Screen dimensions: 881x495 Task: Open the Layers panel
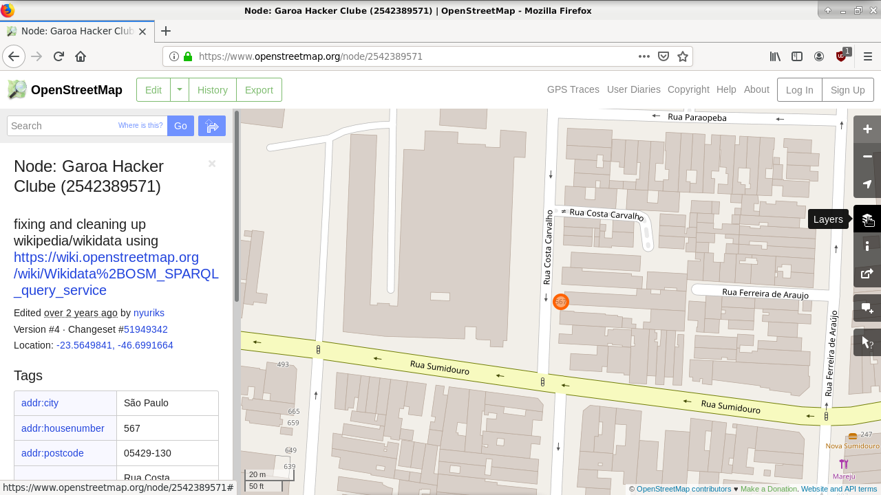[x=867, y=219]
